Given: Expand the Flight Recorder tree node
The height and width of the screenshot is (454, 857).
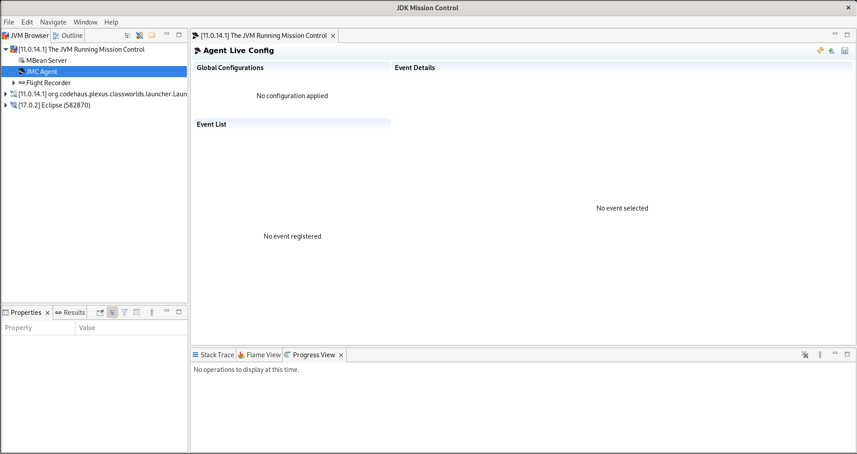Looking at the screenshot, I should click(x=14, y=83).
